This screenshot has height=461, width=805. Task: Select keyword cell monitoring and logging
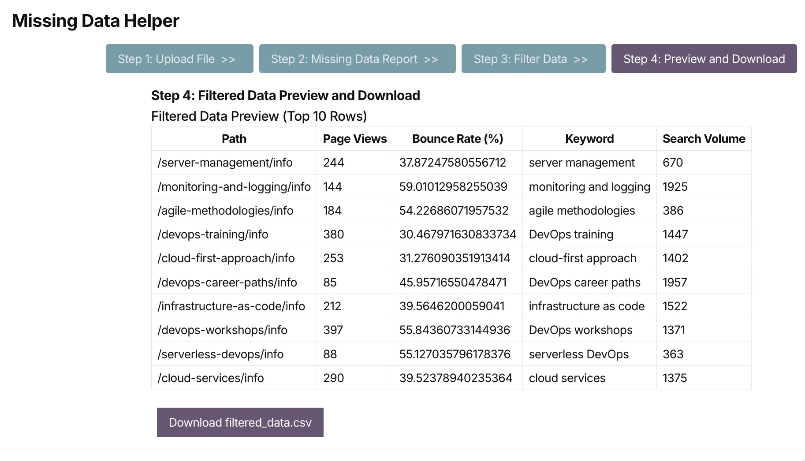click(589, 186)
